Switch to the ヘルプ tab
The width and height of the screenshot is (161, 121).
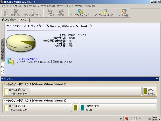pos(24,20)
